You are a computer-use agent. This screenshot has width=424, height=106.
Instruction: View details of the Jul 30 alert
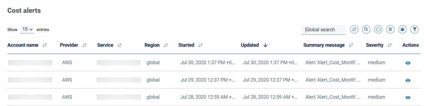point(408,63)
